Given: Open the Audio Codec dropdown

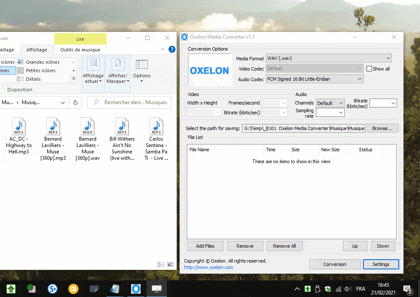Looking at the screenshot, I should (314, 79).
